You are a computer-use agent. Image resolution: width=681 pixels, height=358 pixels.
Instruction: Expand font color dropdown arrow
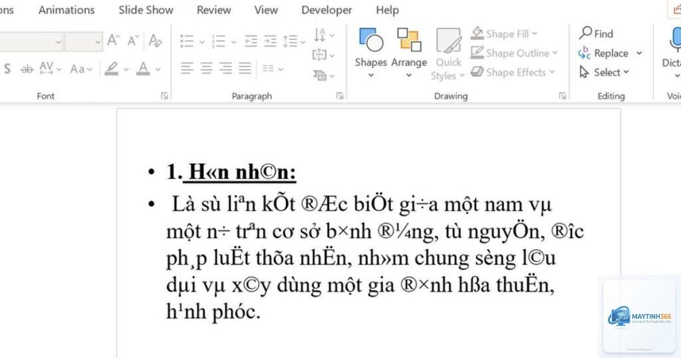158,69
